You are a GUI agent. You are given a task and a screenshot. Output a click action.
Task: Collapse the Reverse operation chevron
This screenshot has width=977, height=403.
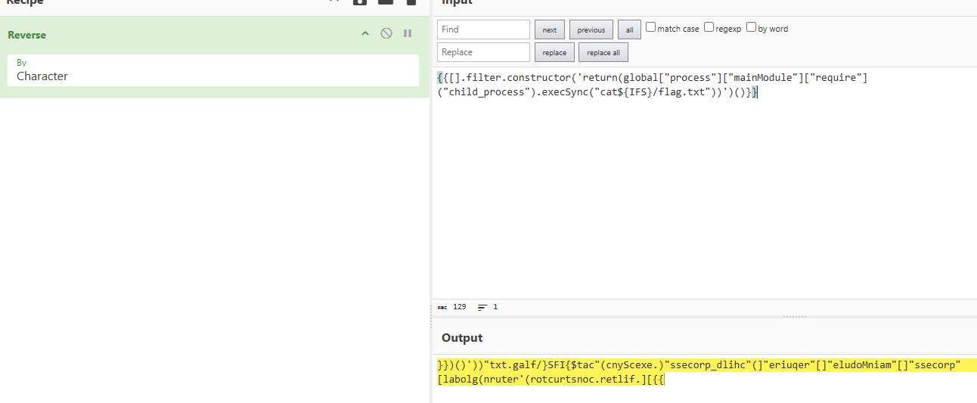(365, 33)
